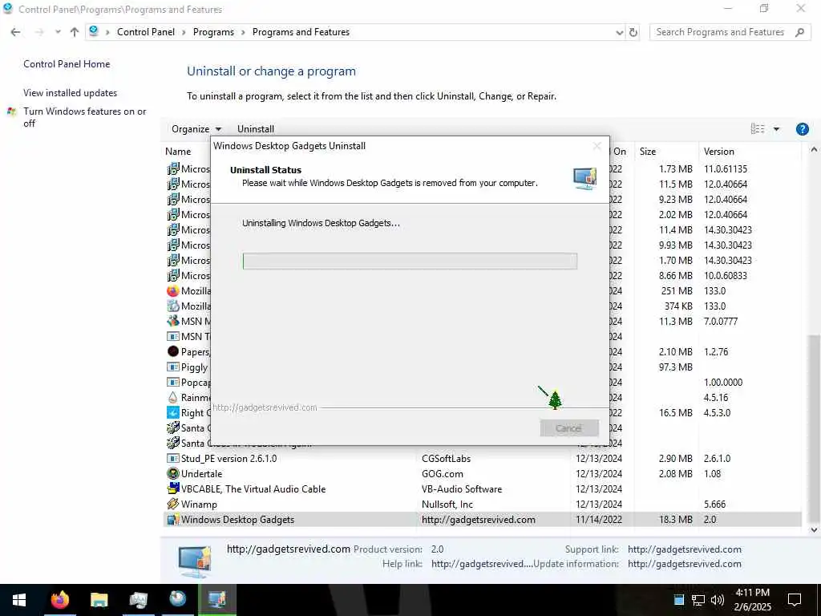
Task: Click the Piggly program icon
Action: (x=173, y=367)
